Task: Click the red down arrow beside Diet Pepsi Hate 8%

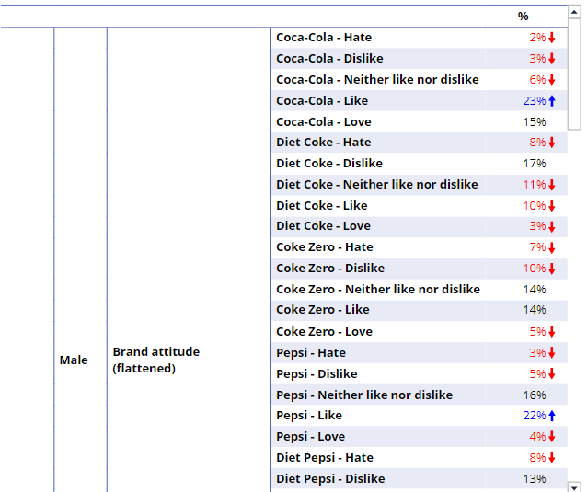Action: [x=552, y=458]
